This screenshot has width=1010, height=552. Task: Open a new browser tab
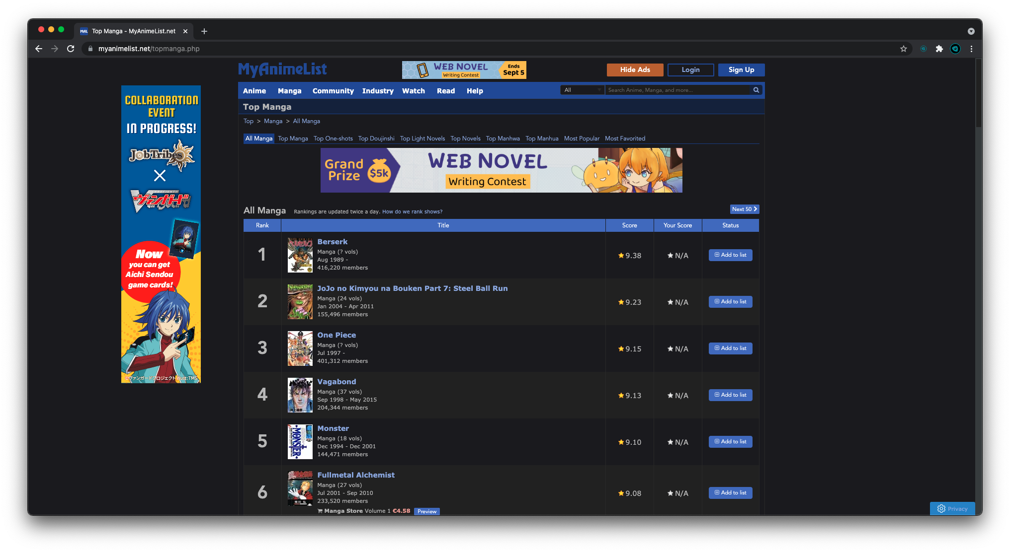[204, 31]
